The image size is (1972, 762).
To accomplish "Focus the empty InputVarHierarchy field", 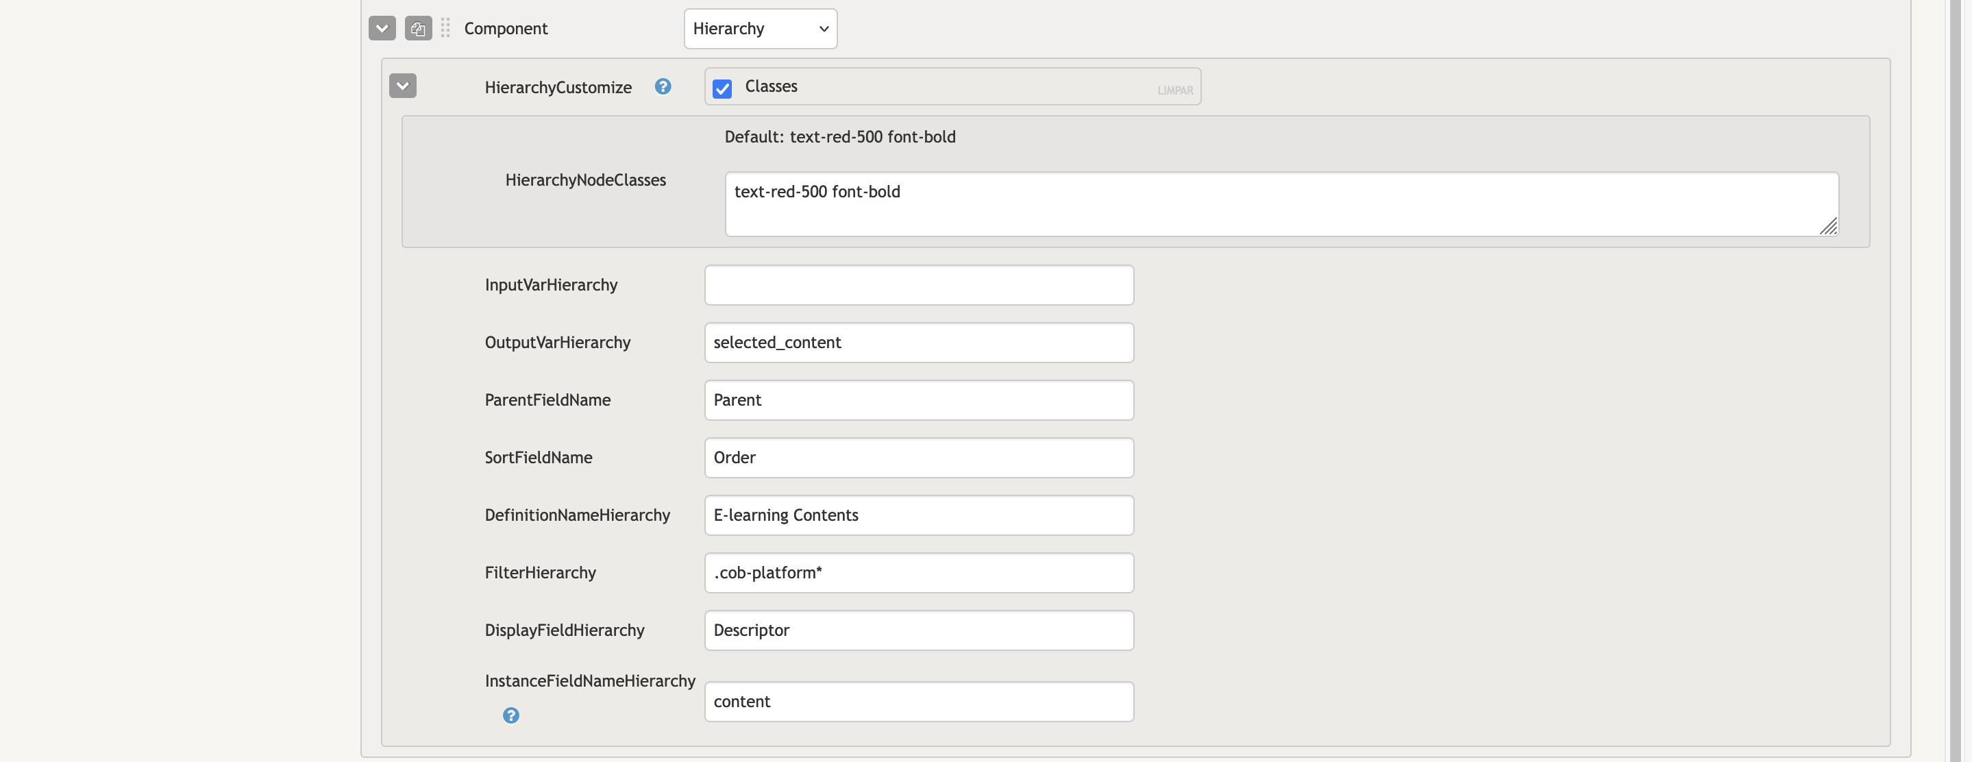I will [x=919, y=285].
